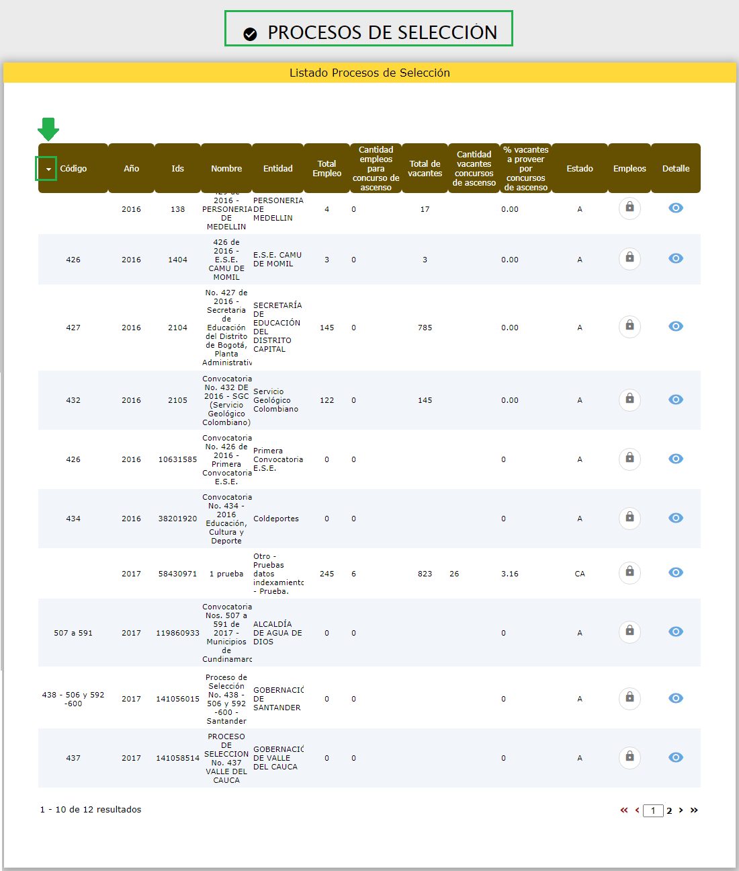This screenshot has width=739, height=871.
Task: Go to last page double-arrow
Action: (694, 810)
